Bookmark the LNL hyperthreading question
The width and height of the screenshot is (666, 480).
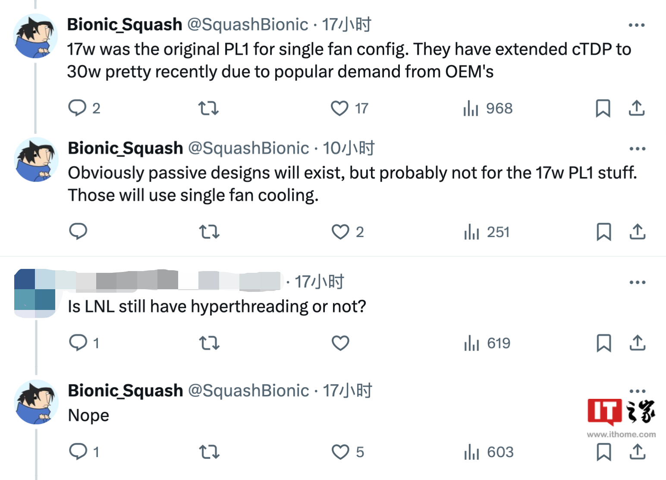(x=603, y=343)
